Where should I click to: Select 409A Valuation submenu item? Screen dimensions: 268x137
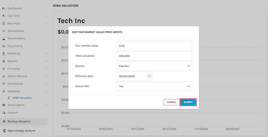click(22, 98)
